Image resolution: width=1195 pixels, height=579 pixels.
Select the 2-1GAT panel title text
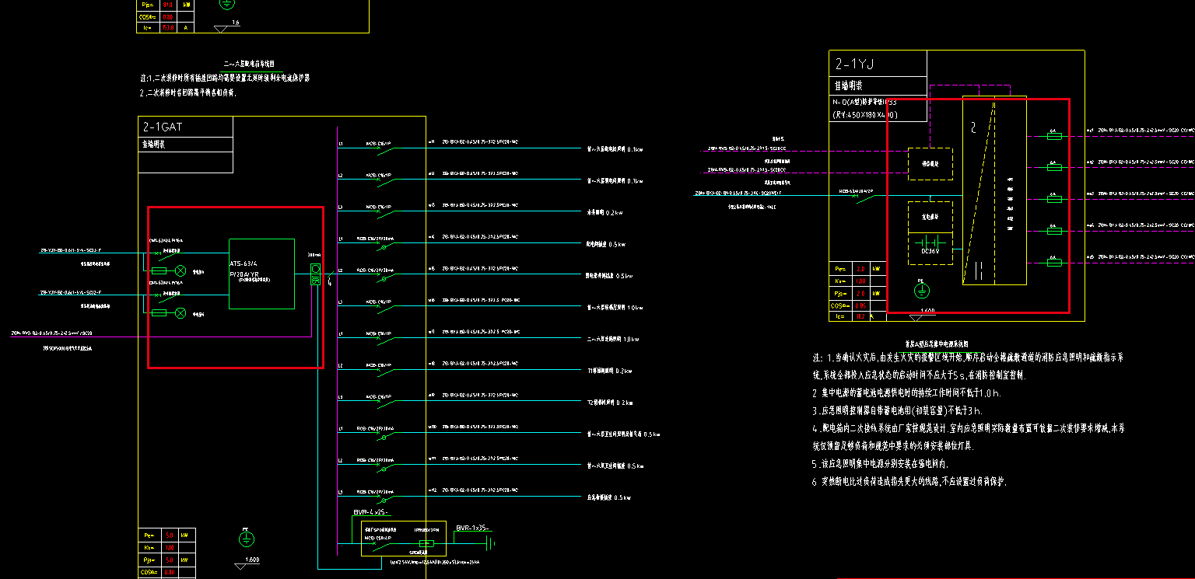[x=163, y=127]
